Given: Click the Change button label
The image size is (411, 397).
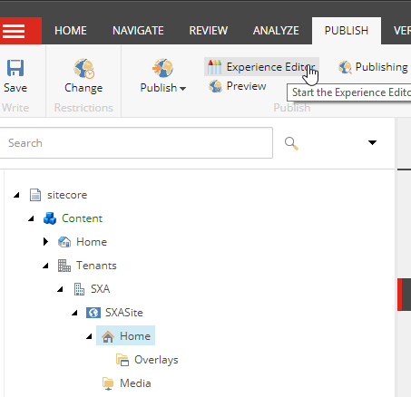Looking at the screenshot, I should pos(83,88).
